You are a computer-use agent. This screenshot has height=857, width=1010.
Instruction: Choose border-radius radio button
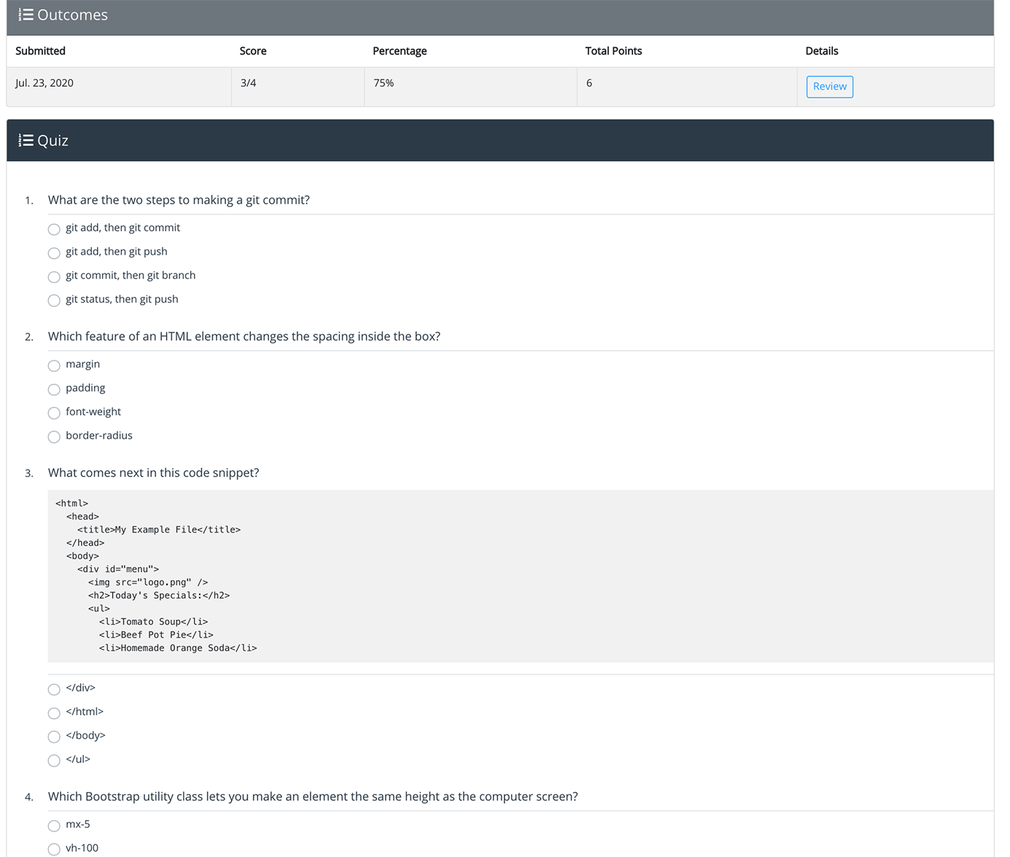pos(54,437)
